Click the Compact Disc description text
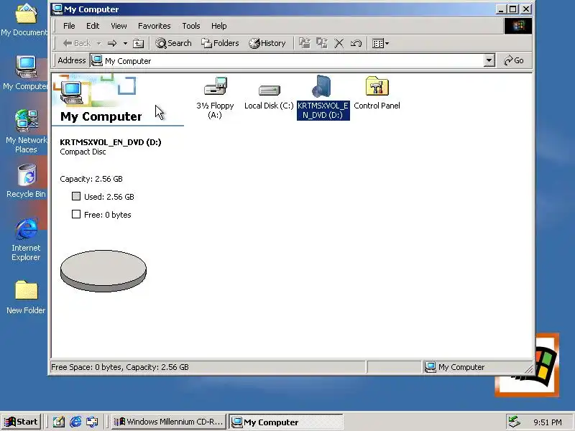 (x=83, y=152)
